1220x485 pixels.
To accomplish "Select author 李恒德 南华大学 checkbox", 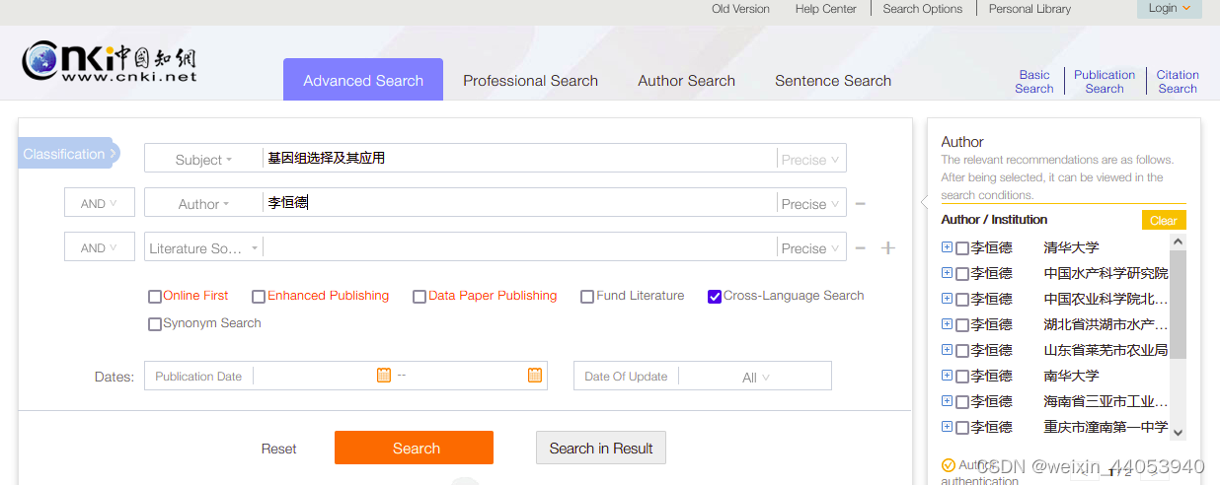I will (x=962, y=377).
